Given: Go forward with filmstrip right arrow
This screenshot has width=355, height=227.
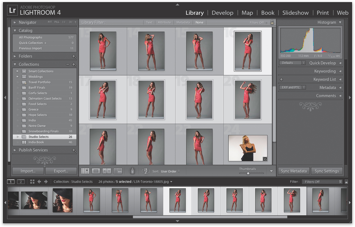Looking at the screenshot, I should coord(46,182).
